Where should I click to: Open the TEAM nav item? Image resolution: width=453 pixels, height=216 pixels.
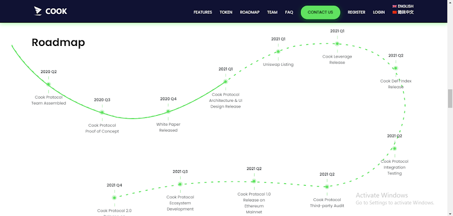point(272,12)
